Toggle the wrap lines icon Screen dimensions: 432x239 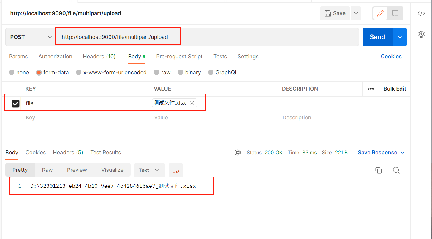pos(176,170)
